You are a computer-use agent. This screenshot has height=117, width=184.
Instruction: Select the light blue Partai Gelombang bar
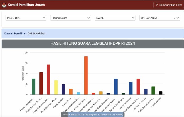click(79, 93)
